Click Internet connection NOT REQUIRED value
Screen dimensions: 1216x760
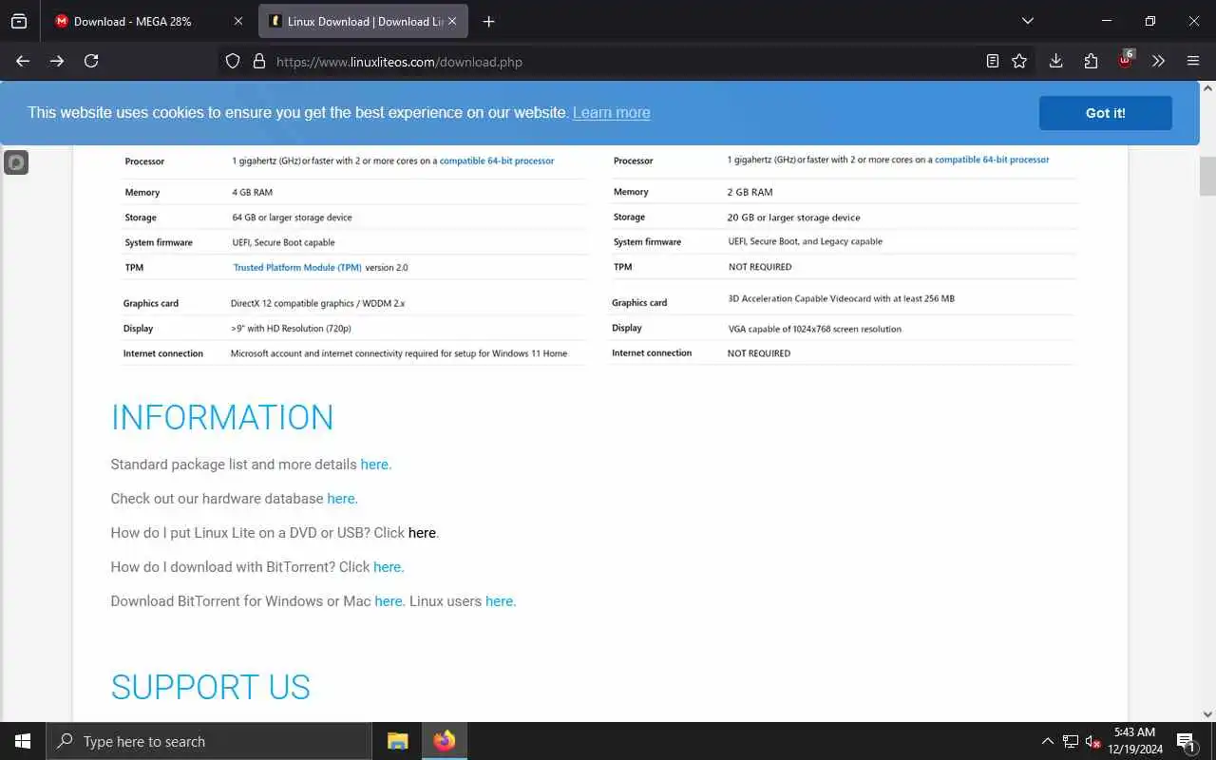click(758, 353)
